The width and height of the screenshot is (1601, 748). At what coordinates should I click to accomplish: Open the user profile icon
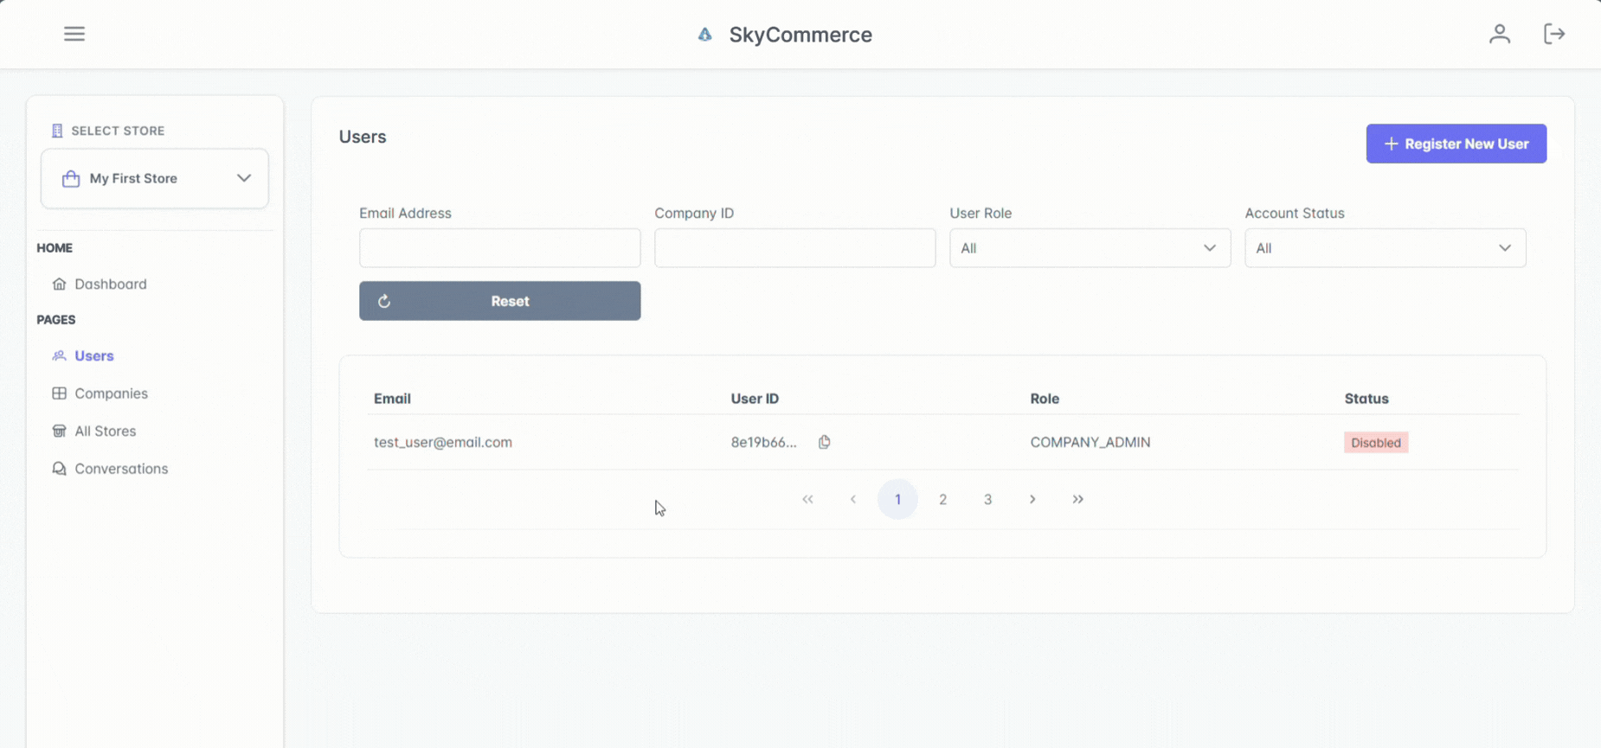pos(1500,34)
